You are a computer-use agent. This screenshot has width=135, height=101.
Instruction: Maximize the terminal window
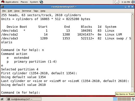129,7
